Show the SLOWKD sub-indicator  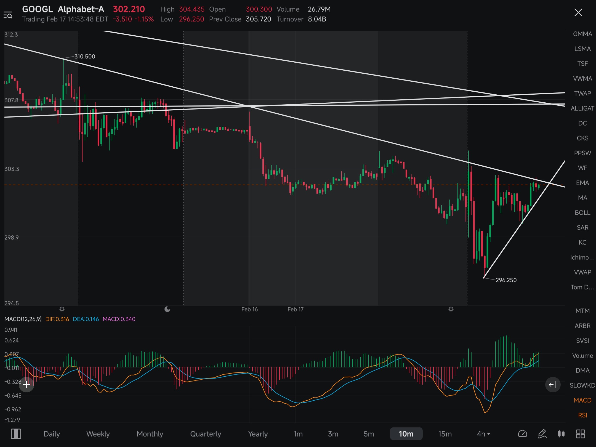(582, 385)
